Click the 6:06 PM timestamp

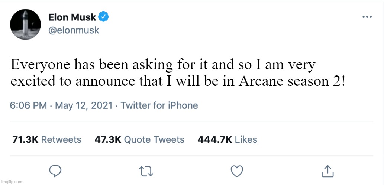29,105
